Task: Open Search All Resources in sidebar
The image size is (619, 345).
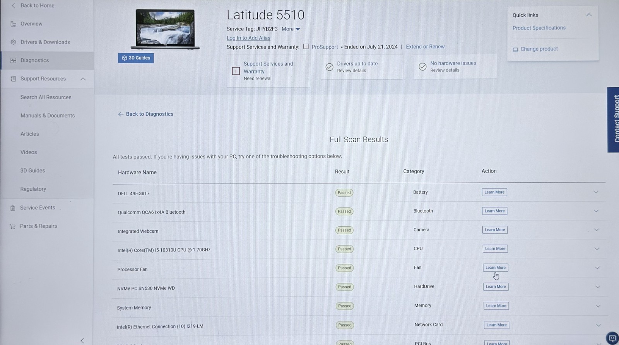Action: click(x=46, y=97)
